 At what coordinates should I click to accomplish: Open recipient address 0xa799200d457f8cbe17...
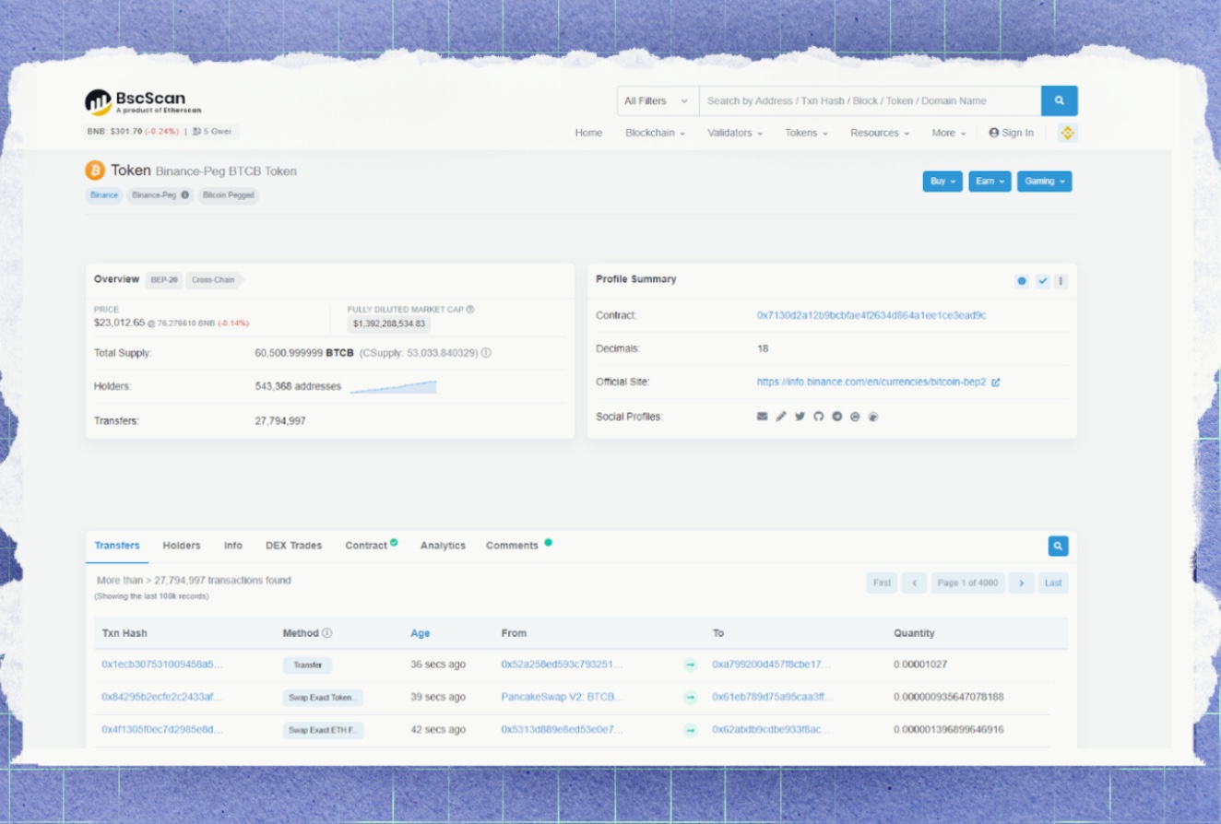(772, 665)
